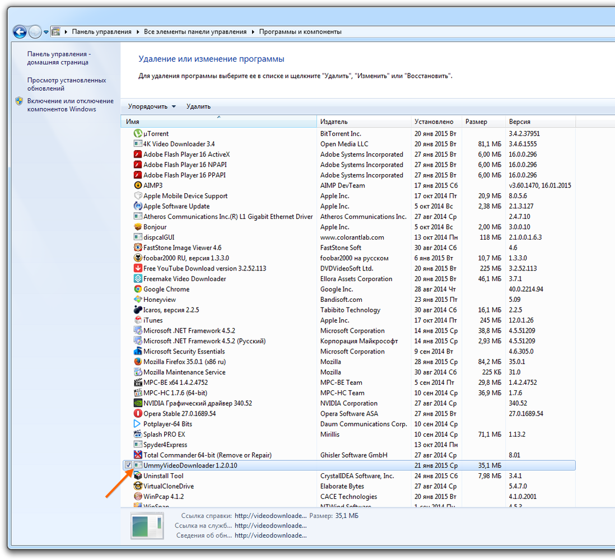Click the Mozilla Firefox 35.0.1 icon
Screen dimensions: 615x560
click(x=138, y=362)
